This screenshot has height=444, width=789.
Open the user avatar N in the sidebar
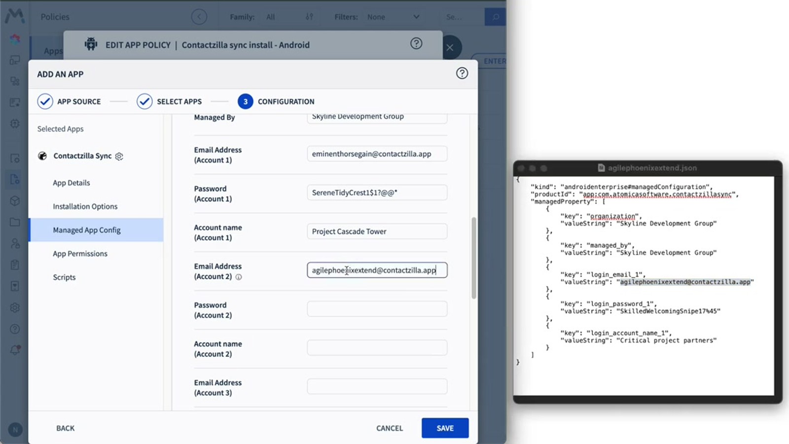[x=15, y=430]
